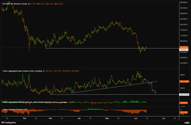Click the 84,000.0 price axis label
Viewport: 191px width, 125px height.
(184, 19)
